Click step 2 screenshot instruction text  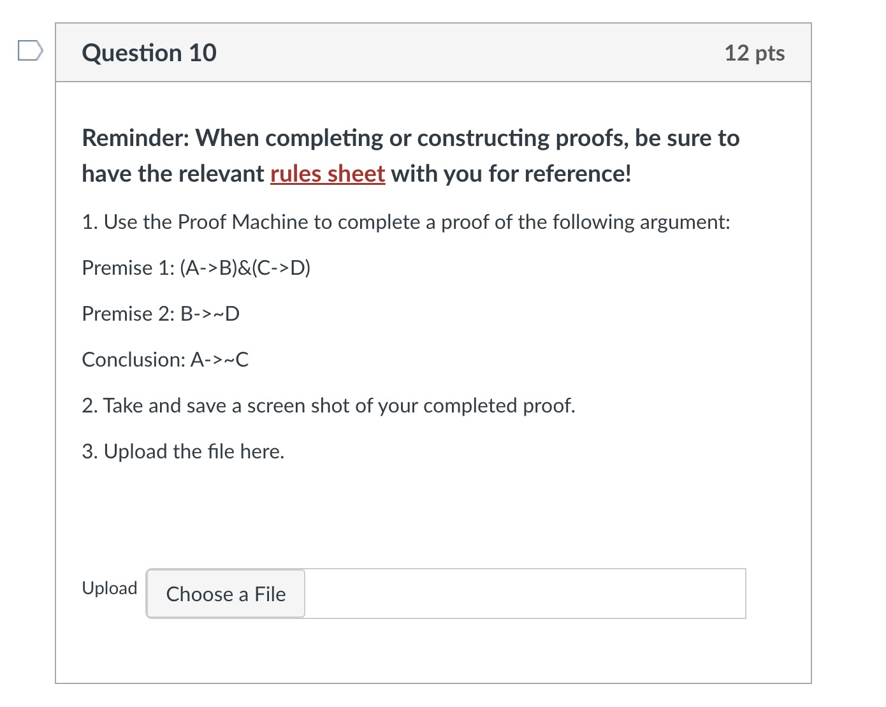pos(328,405)
